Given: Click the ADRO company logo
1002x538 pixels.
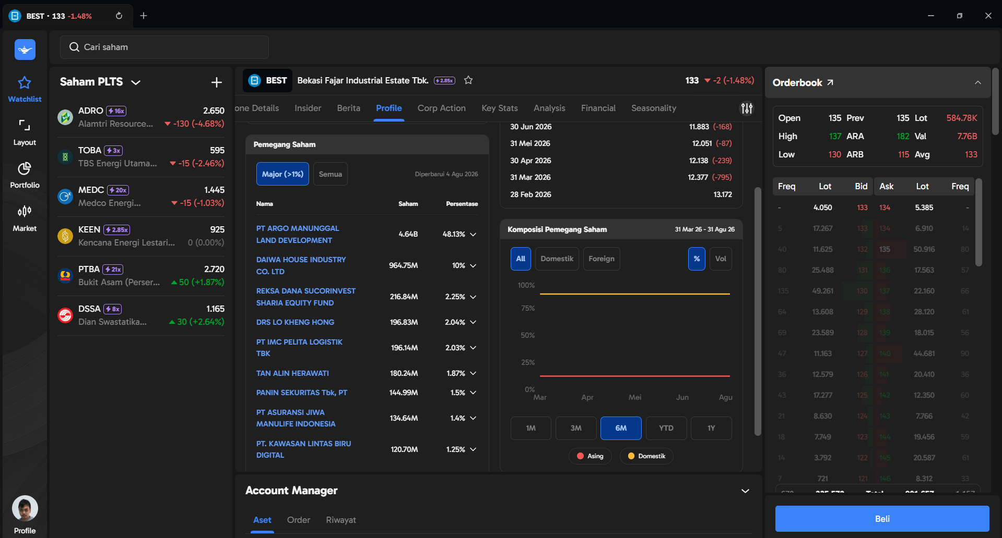Looking at the screenshot, I should 65,117.
